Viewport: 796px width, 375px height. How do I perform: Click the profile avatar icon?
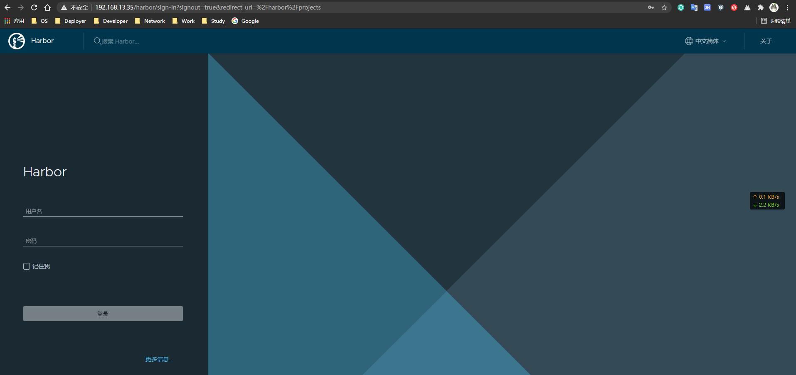(774, 7)
